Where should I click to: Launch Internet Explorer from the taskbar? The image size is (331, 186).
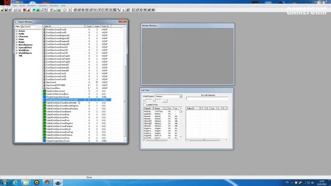coord(15,182)
